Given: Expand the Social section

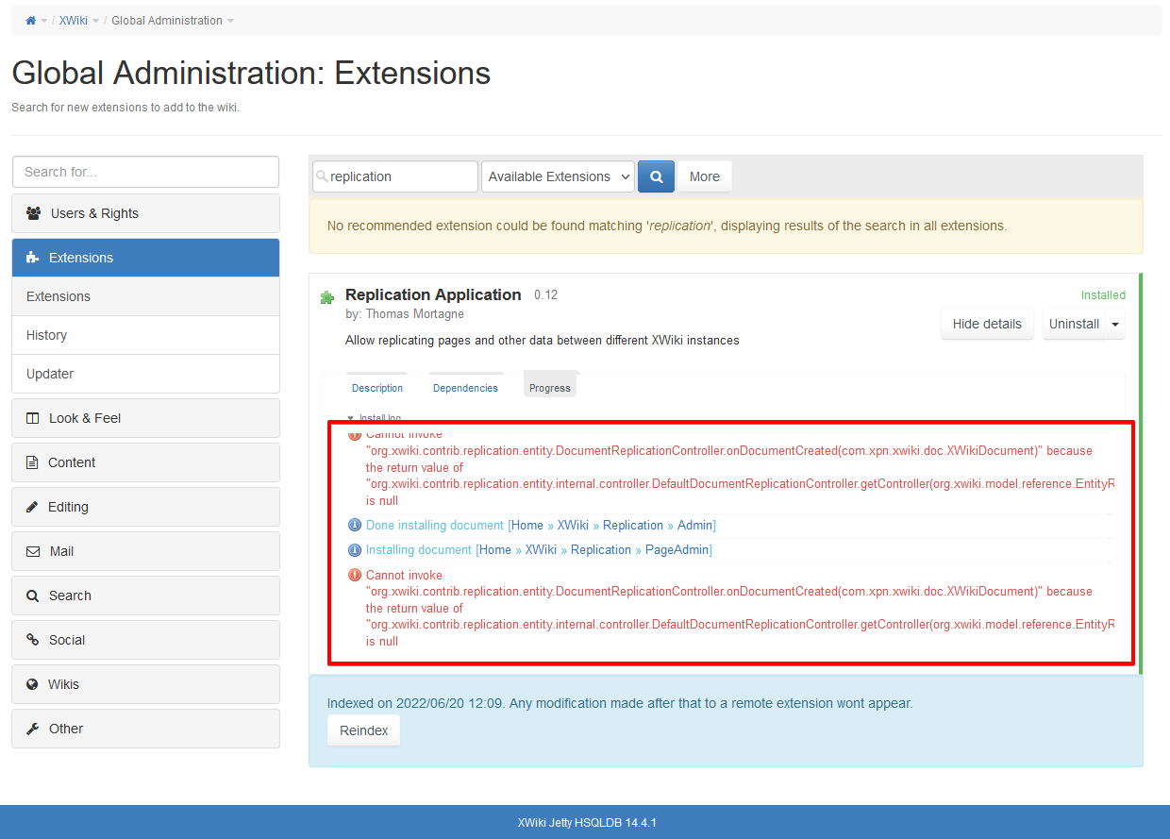Looking at the screenshot, I should [x=146, y=640].
